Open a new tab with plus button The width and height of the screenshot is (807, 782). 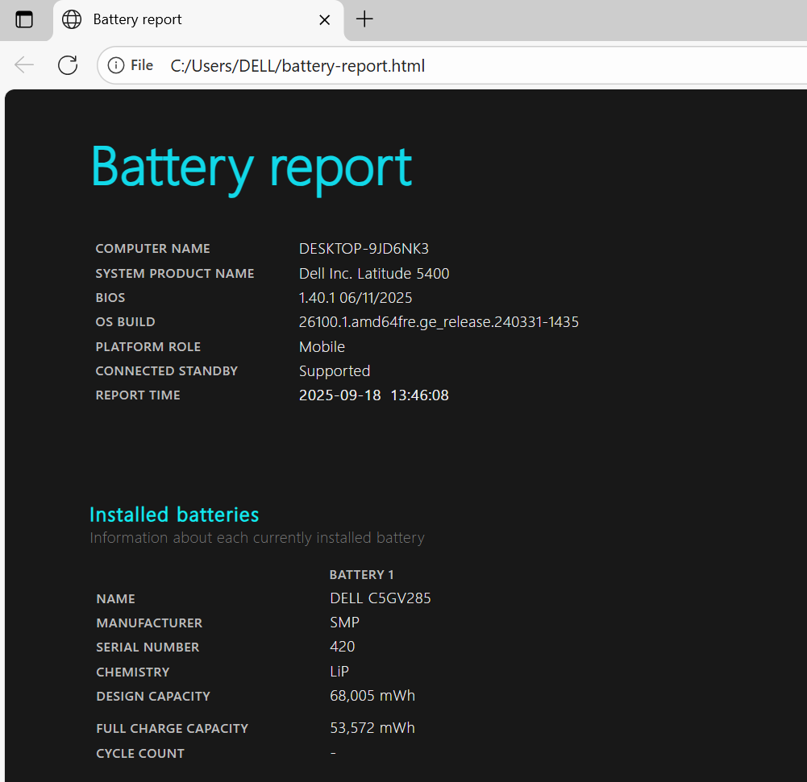pyautogui.click(x=364, y=19)
